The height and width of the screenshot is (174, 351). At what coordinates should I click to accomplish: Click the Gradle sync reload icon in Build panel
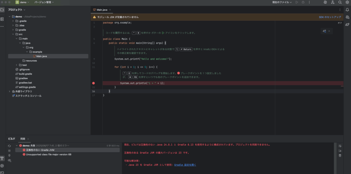point(9,146)
